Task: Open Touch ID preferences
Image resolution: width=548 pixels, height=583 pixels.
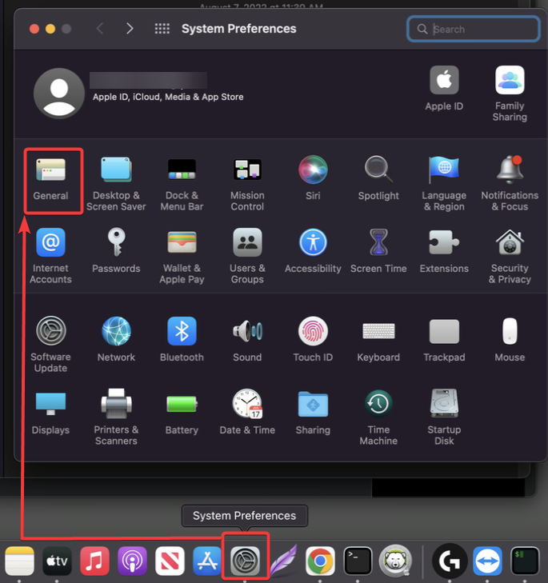Action: pyautogui.click(x=313, y=339)
